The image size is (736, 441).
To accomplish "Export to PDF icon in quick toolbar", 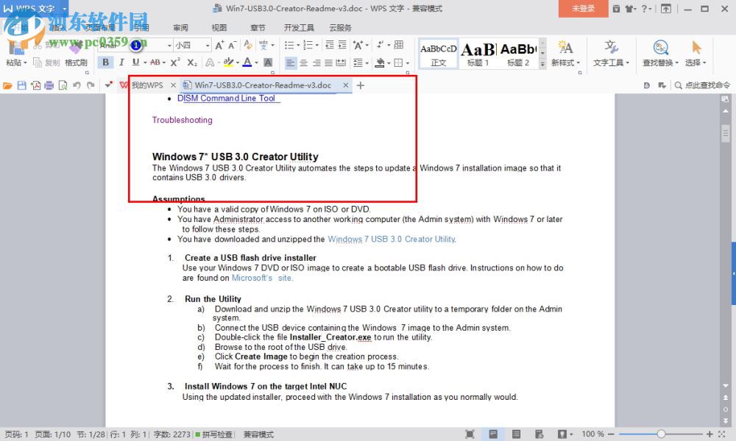I will coord(35,85).
